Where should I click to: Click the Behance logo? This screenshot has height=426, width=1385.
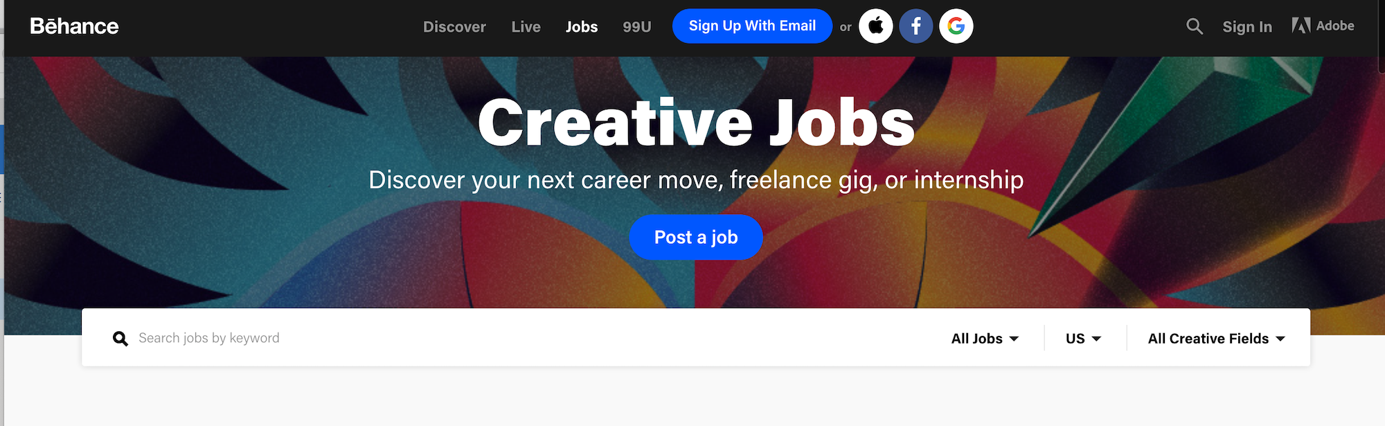coord(74,26)
